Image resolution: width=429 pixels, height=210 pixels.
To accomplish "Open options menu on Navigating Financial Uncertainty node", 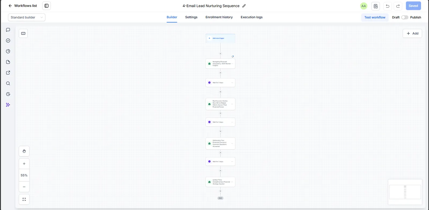I will pos(232,64).
